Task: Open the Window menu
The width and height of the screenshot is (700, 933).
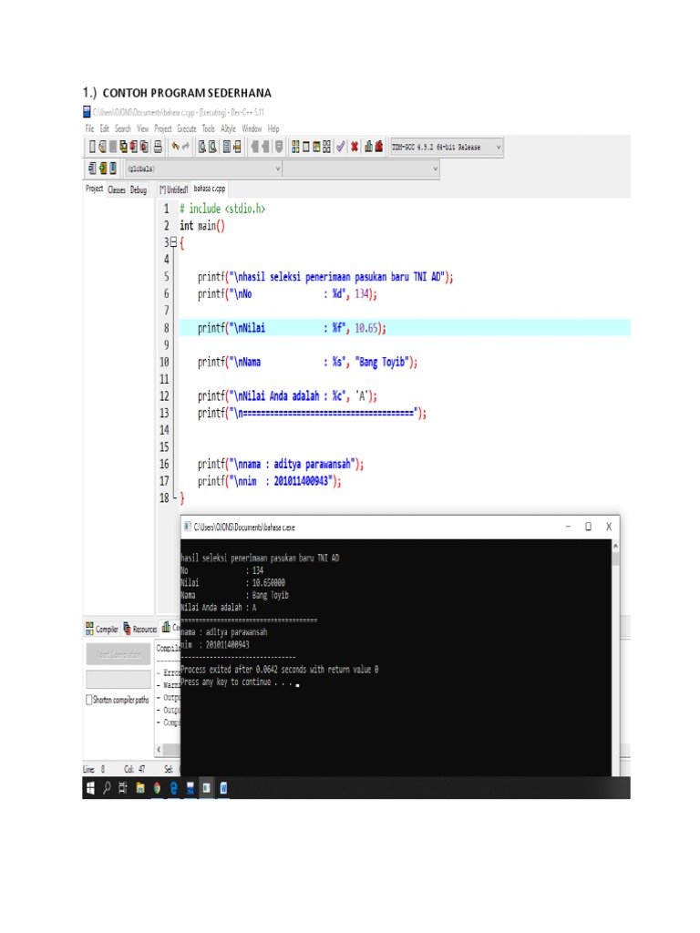Action: (252, 128)
